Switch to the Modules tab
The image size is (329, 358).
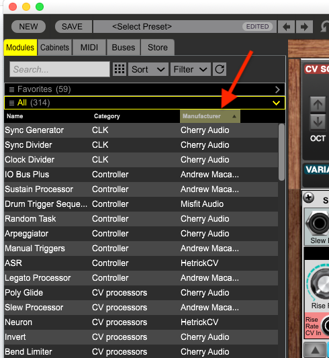[20, 48]
